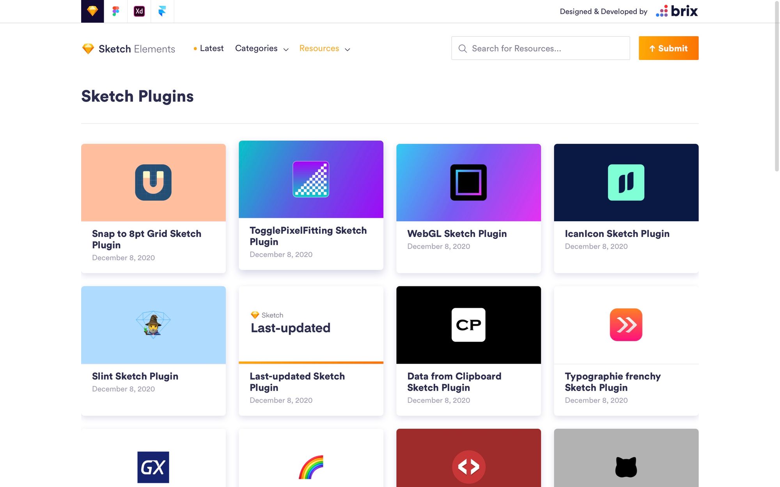Click the TogglePixelFitting checkered icon
The image size is (780, 487).
(311, 179)
